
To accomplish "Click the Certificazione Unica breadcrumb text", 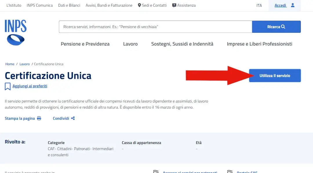I will (48, 64).
